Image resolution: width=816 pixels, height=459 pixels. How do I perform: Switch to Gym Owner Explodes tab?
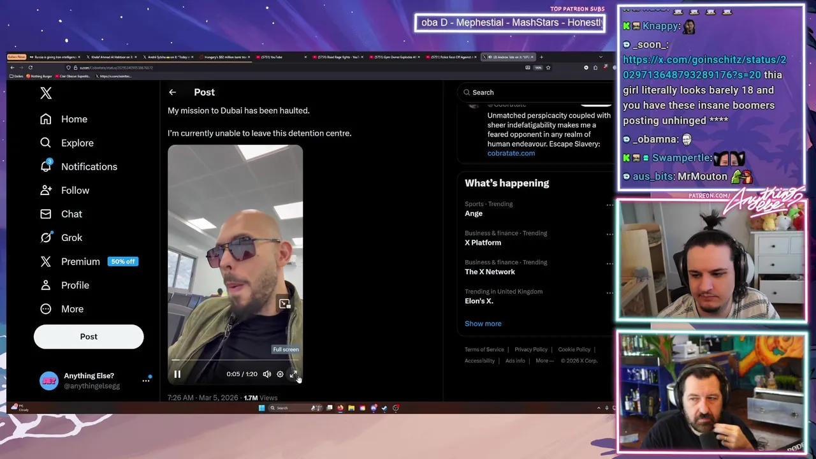pyautogui.click(x=395, y=57)
